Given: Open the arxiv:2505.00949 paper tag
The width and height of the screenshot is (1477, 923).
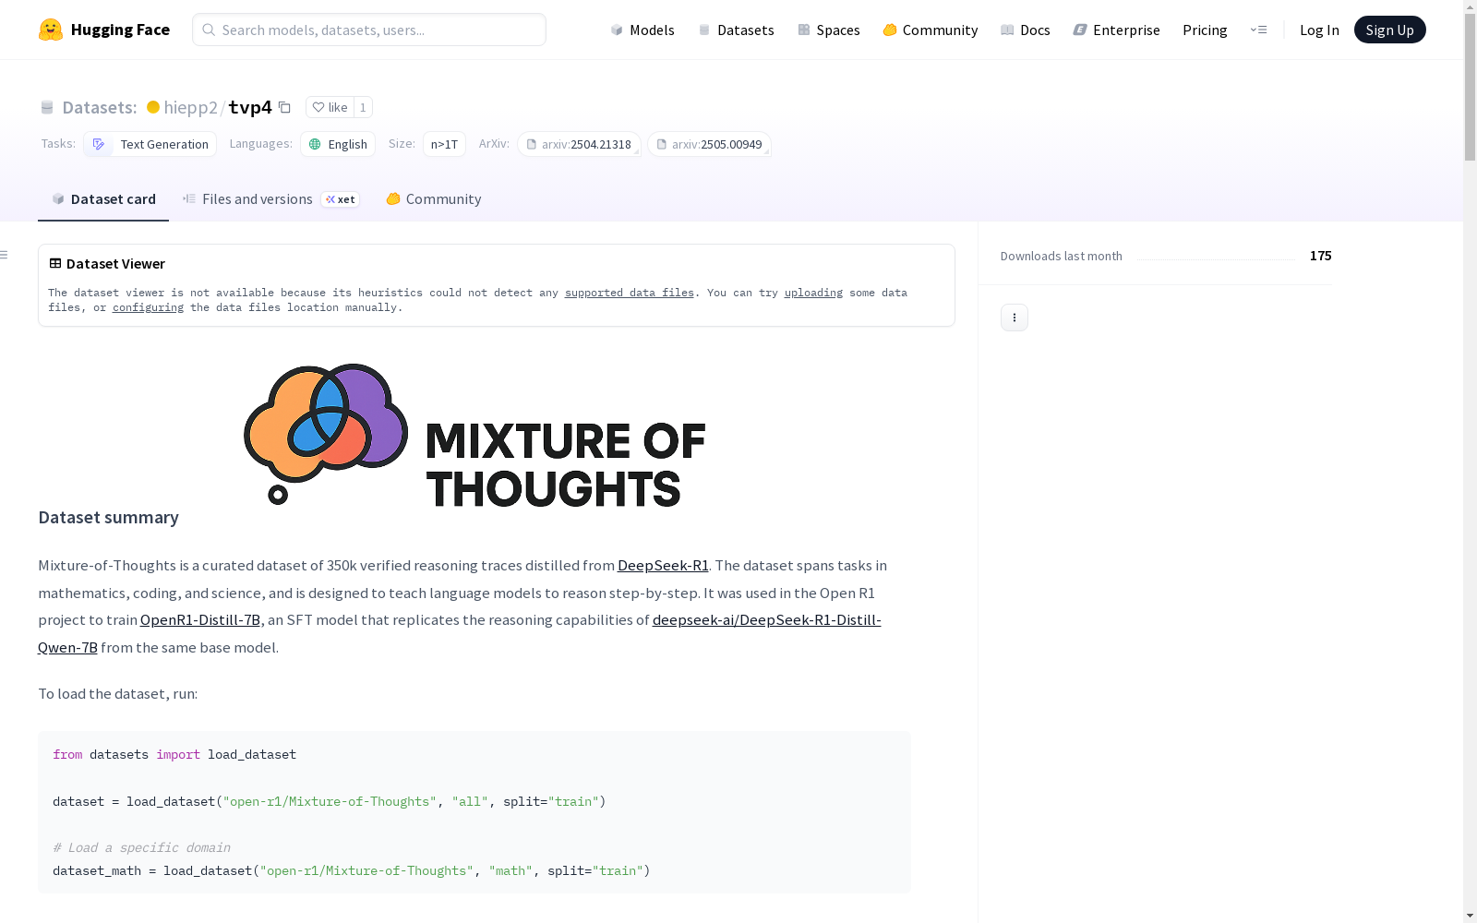Looking at the screenshot, I should (709, 144).
